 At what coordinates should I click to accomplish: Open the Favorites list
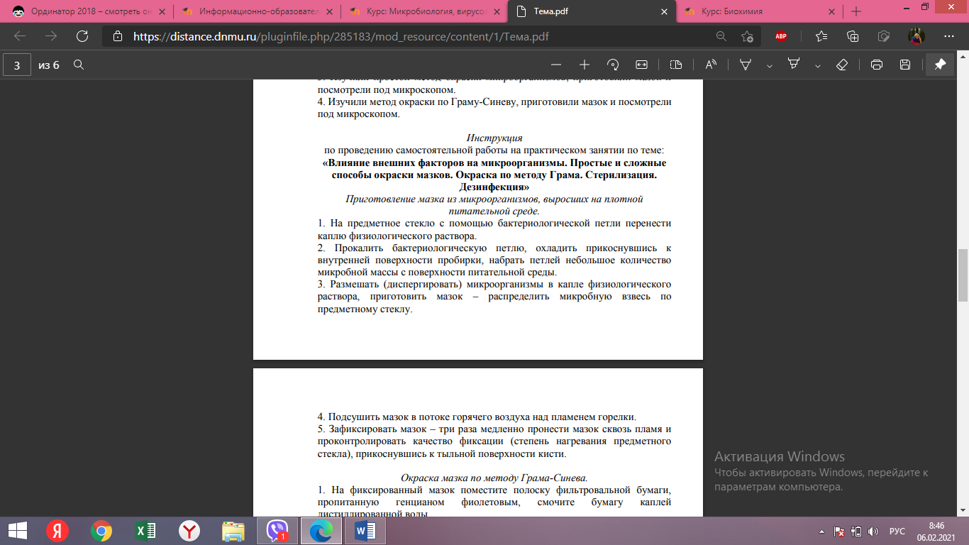pyautogui.click(x=821, y=37)
